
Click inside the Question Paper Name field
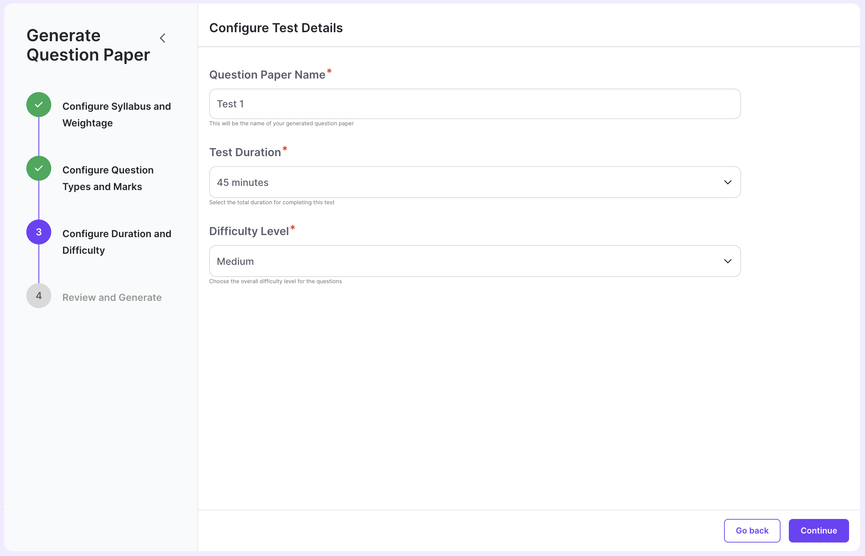pos(475,104)
